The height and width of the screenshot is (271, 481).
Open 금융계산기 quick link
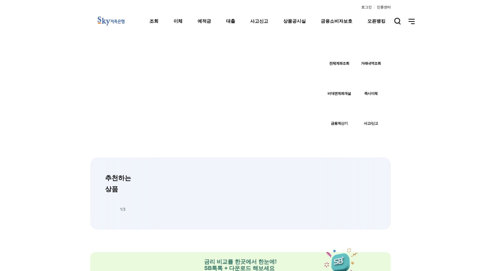point(339,123)
